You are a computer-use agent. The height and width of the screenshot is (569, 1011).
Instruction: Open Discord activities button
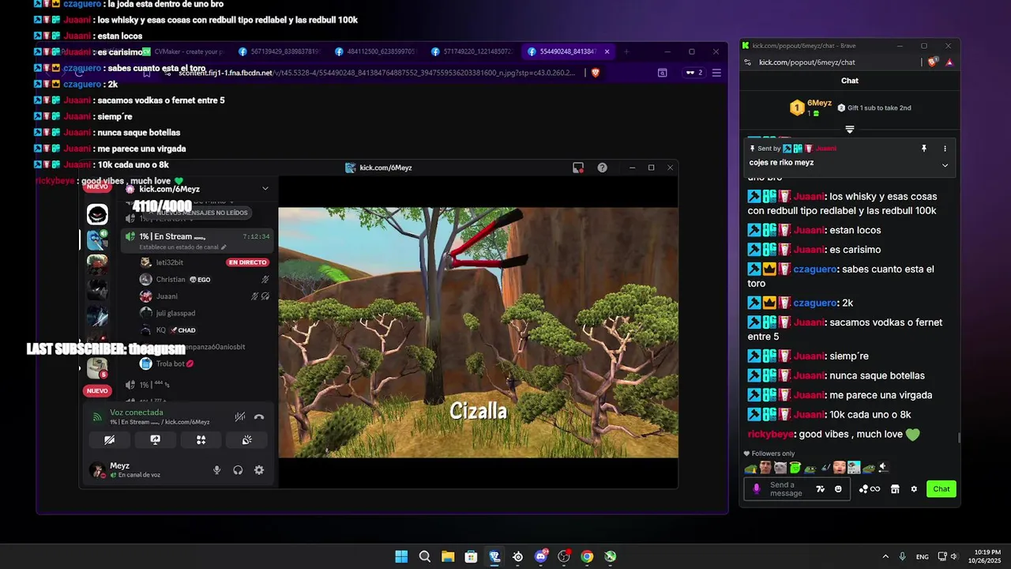click(201, 440)
